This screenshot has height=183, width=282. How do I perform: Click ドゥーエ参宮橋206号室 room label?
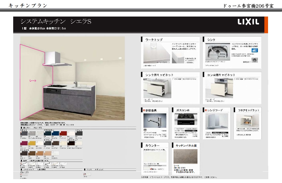pyautogui.click(x=248, y=6)
